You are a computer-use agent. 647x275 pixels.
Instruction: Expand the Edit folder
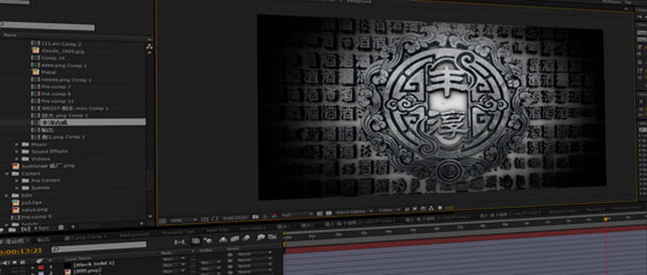(7, 196)
